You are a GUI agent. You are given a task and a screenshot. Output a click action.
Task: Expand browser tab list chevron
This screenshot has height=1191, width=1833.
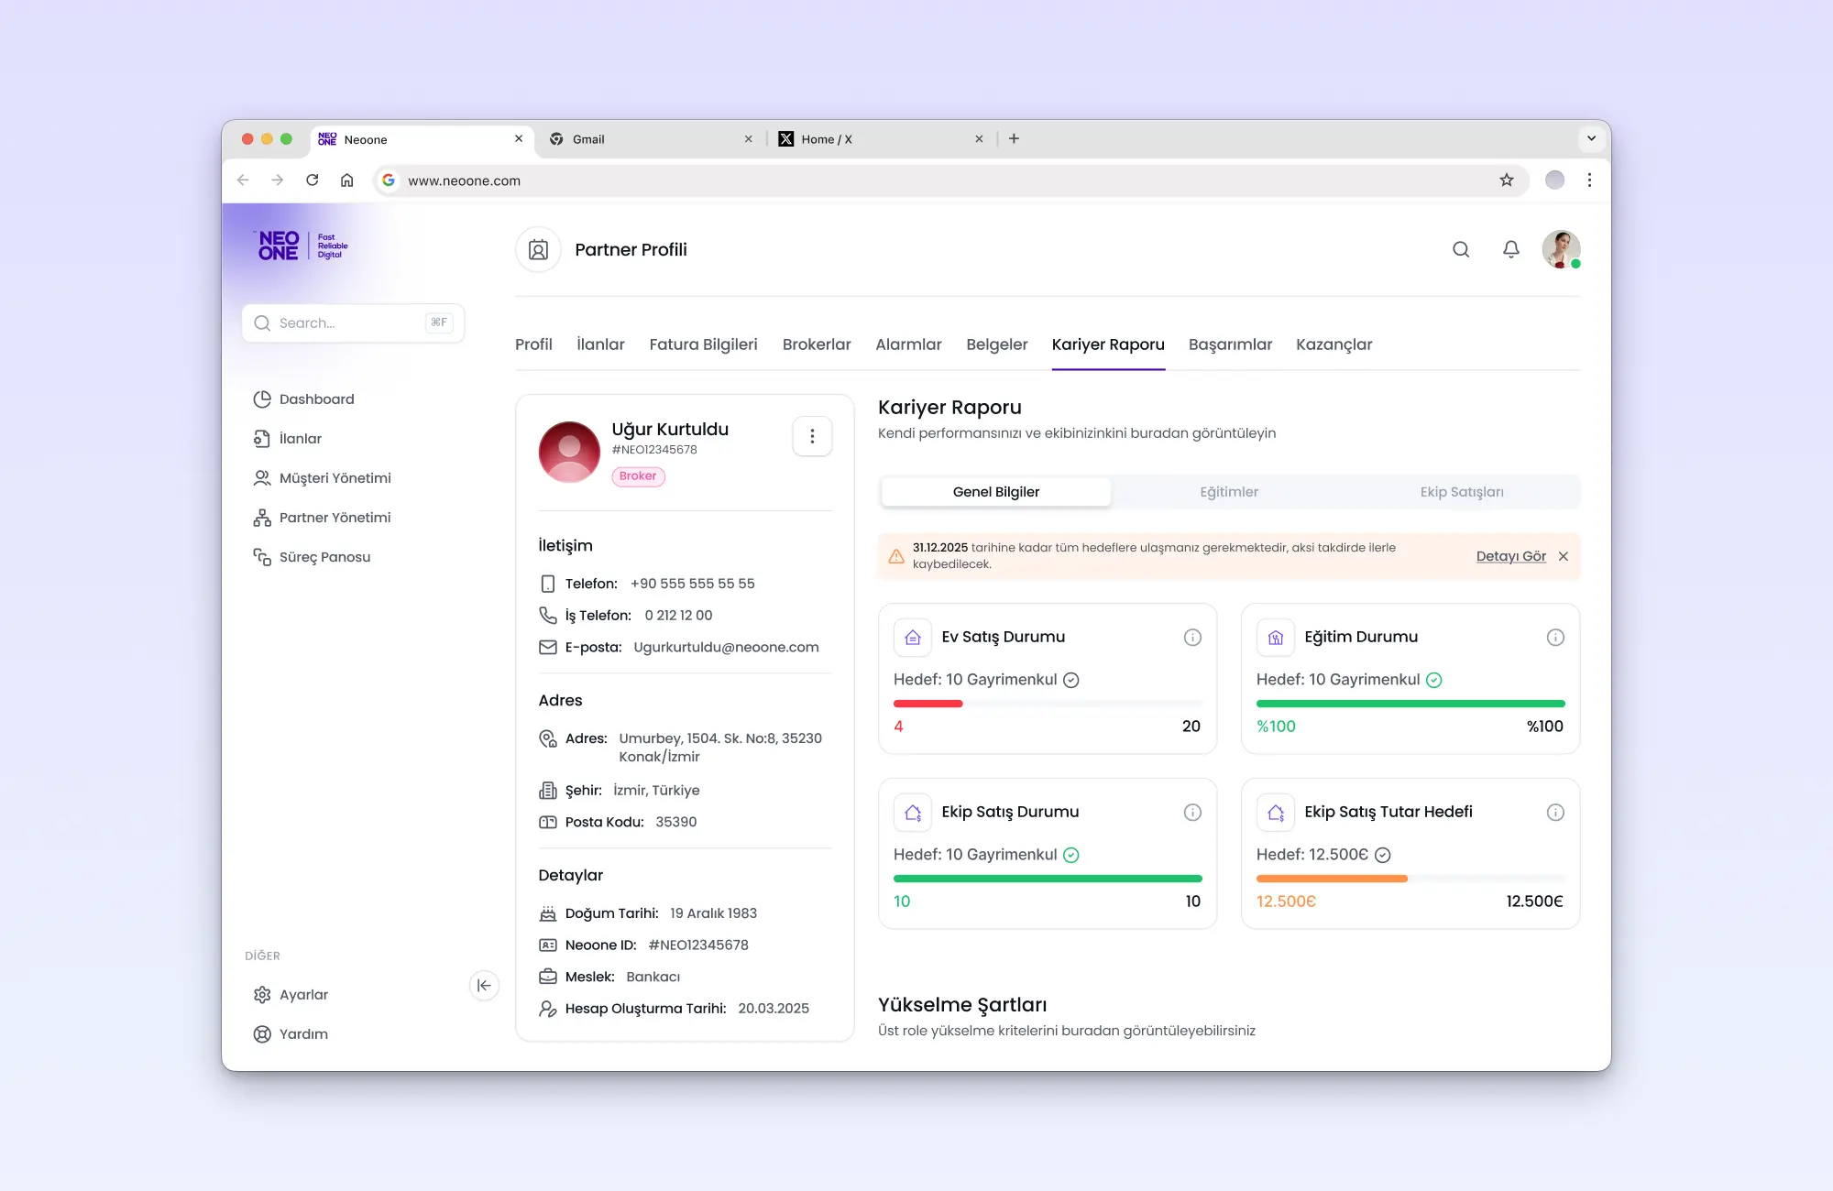1591,138
